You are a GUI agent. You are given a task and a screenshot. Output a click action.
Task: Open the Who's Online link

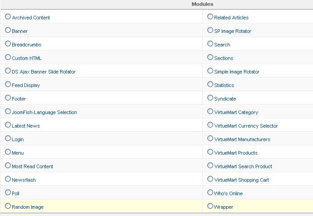click(229, 194)
